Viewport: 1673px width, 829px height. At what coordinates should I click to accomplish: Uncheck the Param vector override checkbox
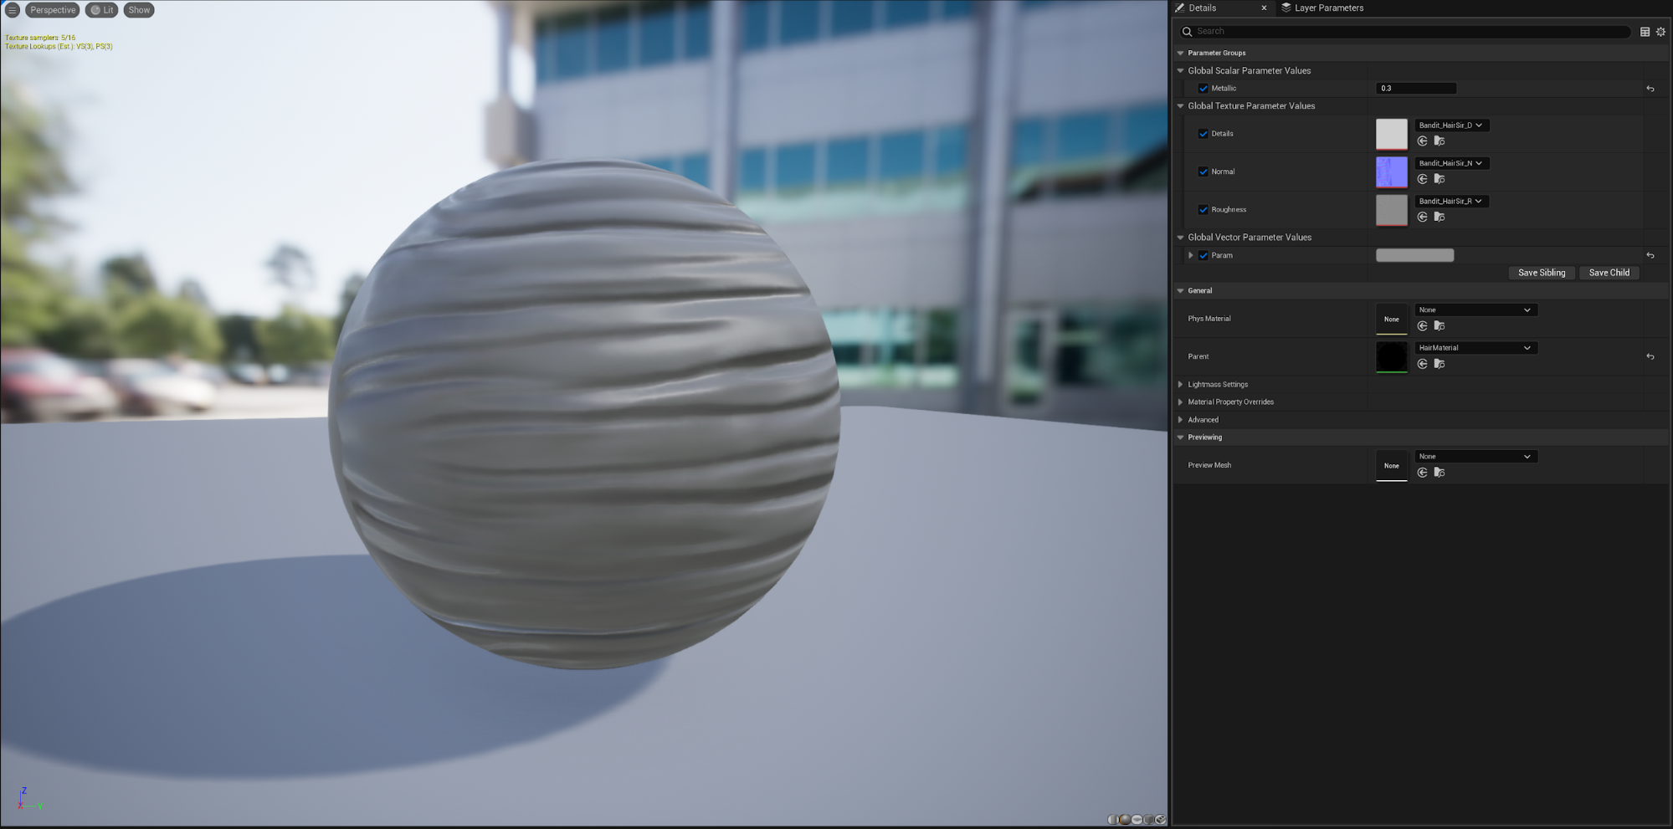pos(1203,256)
